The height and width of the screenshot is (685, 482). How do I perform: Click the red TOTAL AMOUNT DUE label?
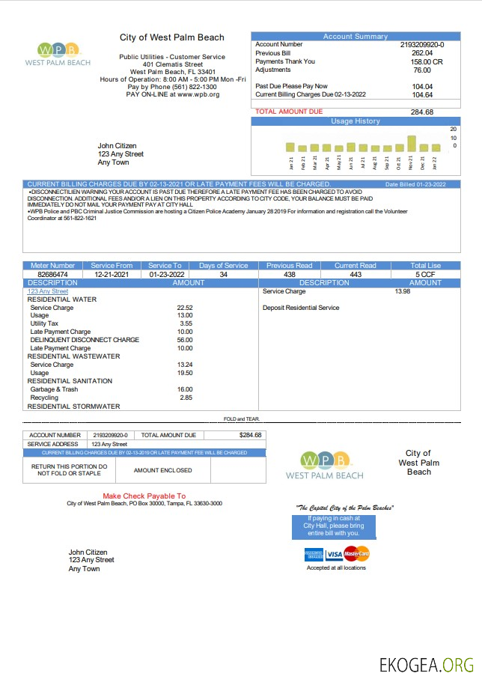(289, 112)
